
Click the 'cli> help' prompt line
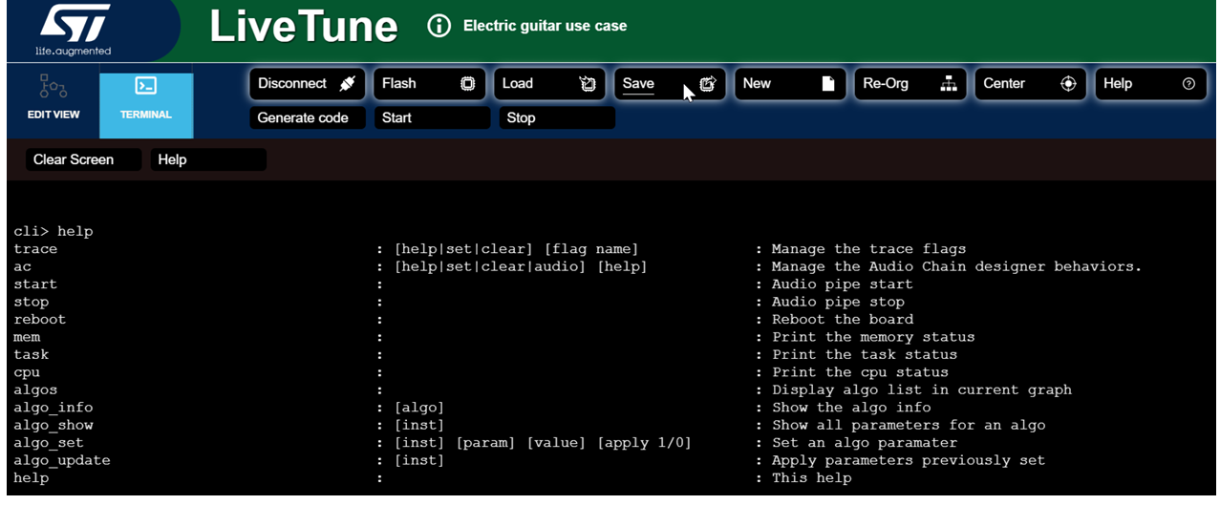(x=54, y=231)
